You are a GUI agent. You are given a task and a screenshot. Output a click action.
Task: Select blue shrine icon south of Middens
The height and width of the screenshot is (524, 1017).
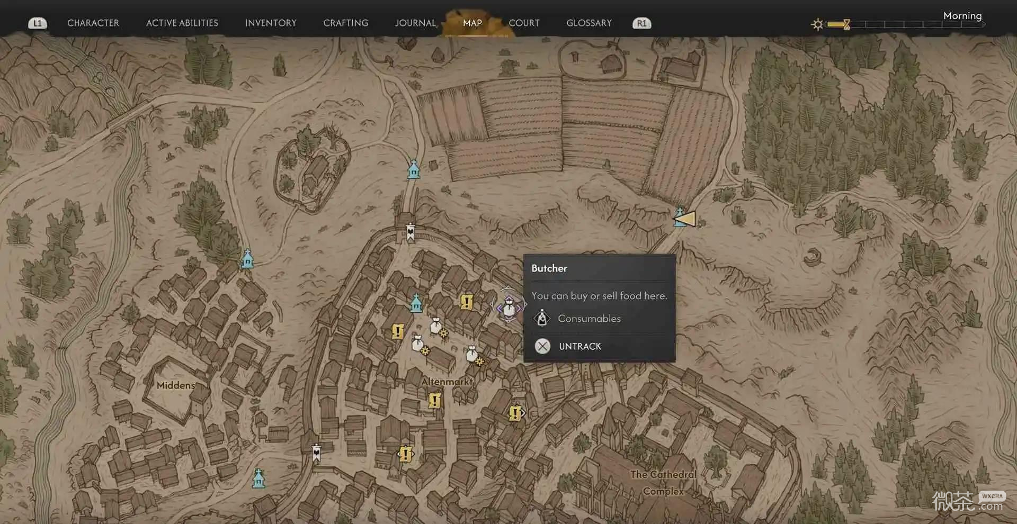point(258,478)
